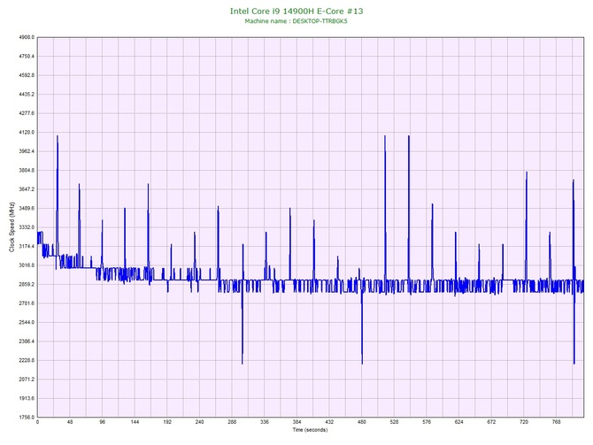Click the Clock Speed (MHz) axis label
This screenshot has height=445, width=593.
[x=12, y=227]
